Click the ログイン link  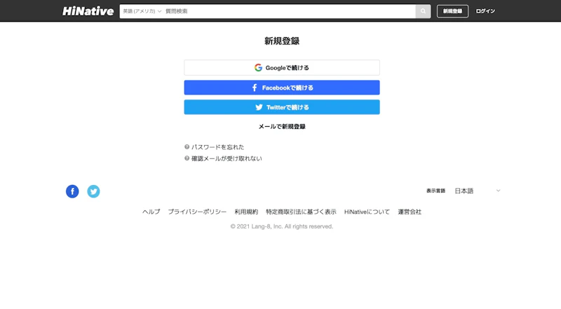485,11
